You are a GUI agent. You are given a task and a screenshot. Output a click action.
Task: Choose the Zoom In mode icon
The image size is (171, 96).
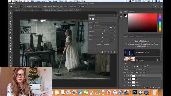21,6
